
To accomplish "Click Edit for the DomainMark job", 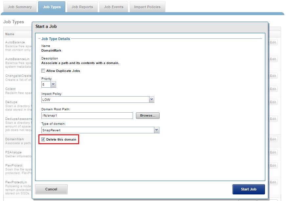I will (273, 139).
